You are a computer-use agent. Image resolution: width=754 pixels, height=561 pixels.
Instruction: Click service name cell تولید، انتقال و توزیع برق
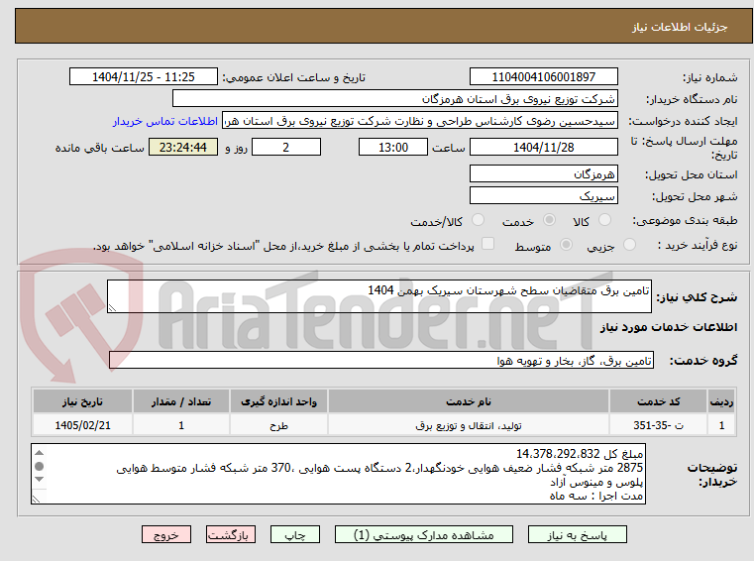click(469, 425)
